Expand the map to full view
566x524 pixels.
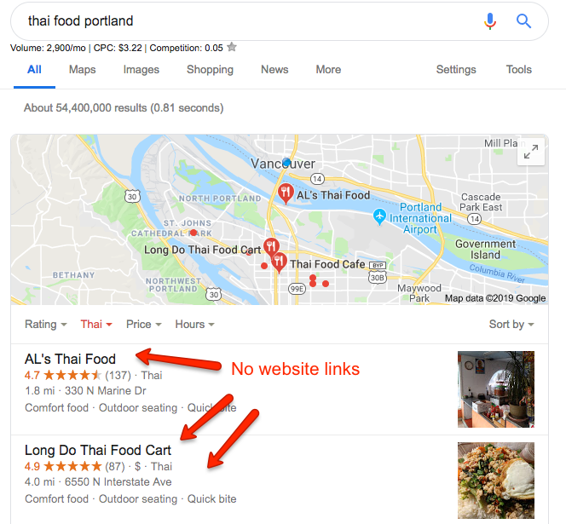[530, 152]
